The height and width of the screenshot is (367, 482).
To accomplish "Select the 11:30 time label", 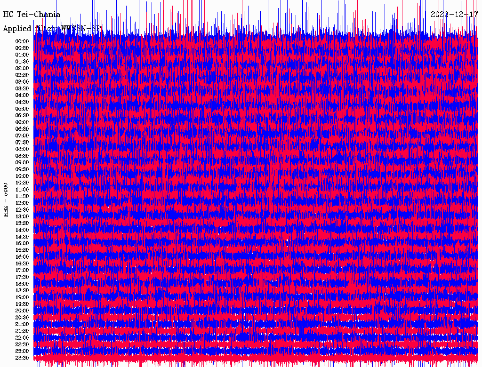I will tap(22, 196).
